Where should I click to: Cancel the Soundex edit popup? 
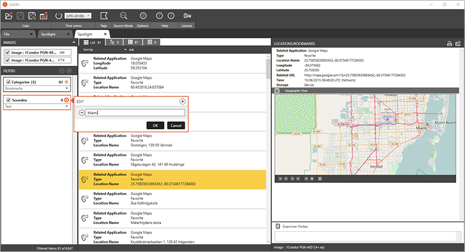(176, 125)
